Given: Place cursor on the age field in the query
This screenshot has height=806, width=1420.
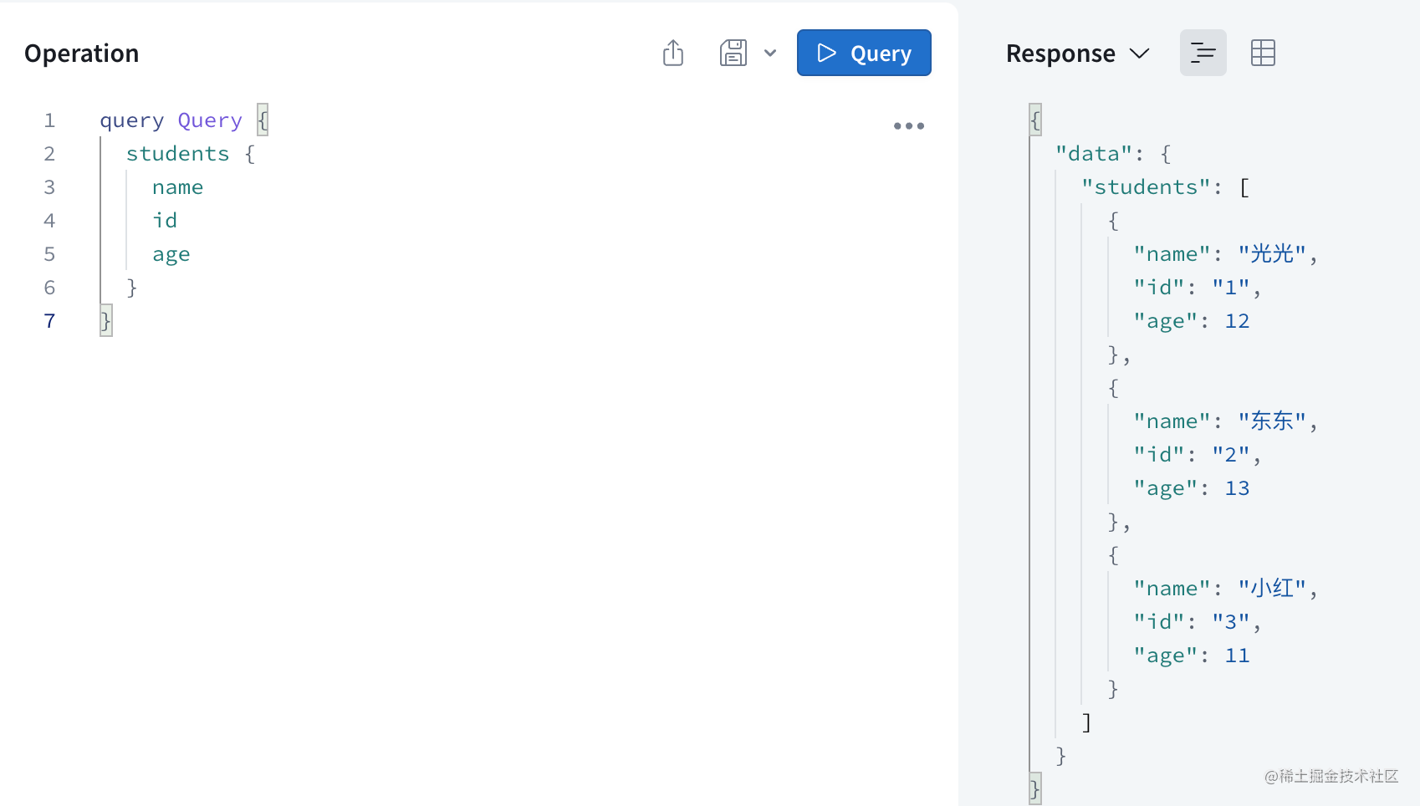Looking at the screenshot, I should pyautogui.click(x=171, y=253).
